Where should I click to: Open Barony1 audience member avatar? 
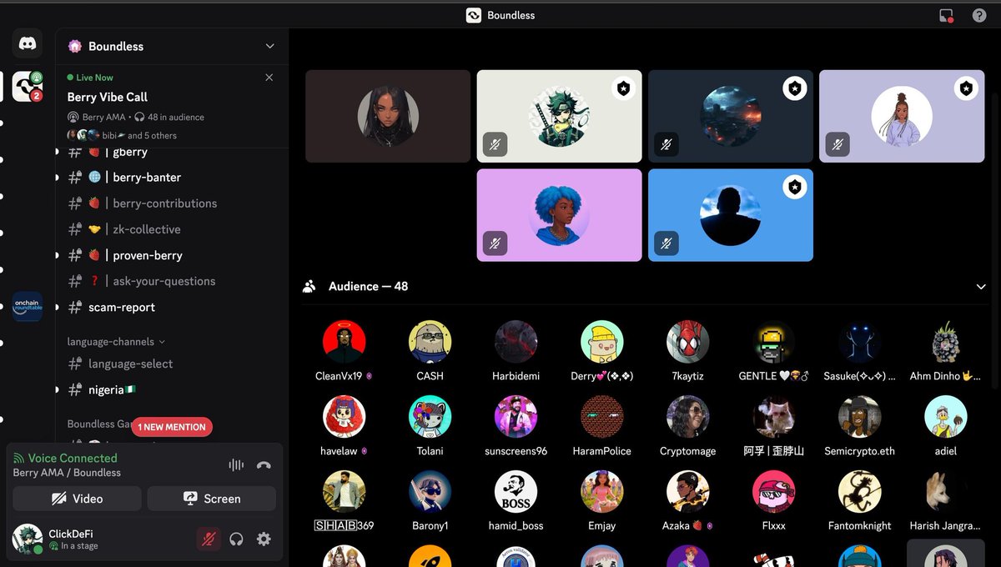pos(430,491)
